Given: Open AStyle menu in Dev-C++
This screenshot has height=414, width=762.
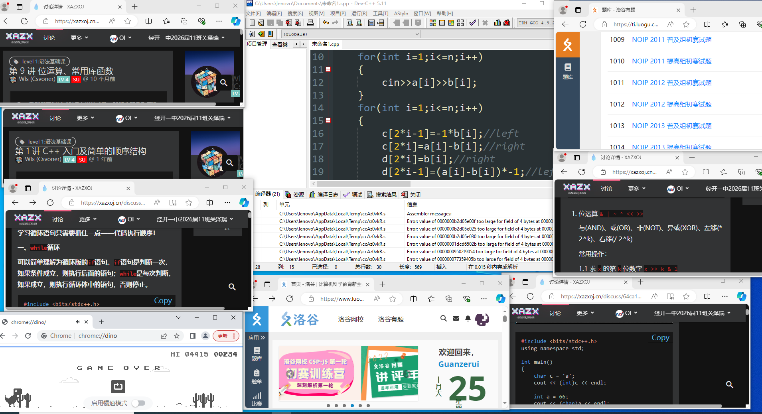Looking at the screenshot, I should pos(401,13).
